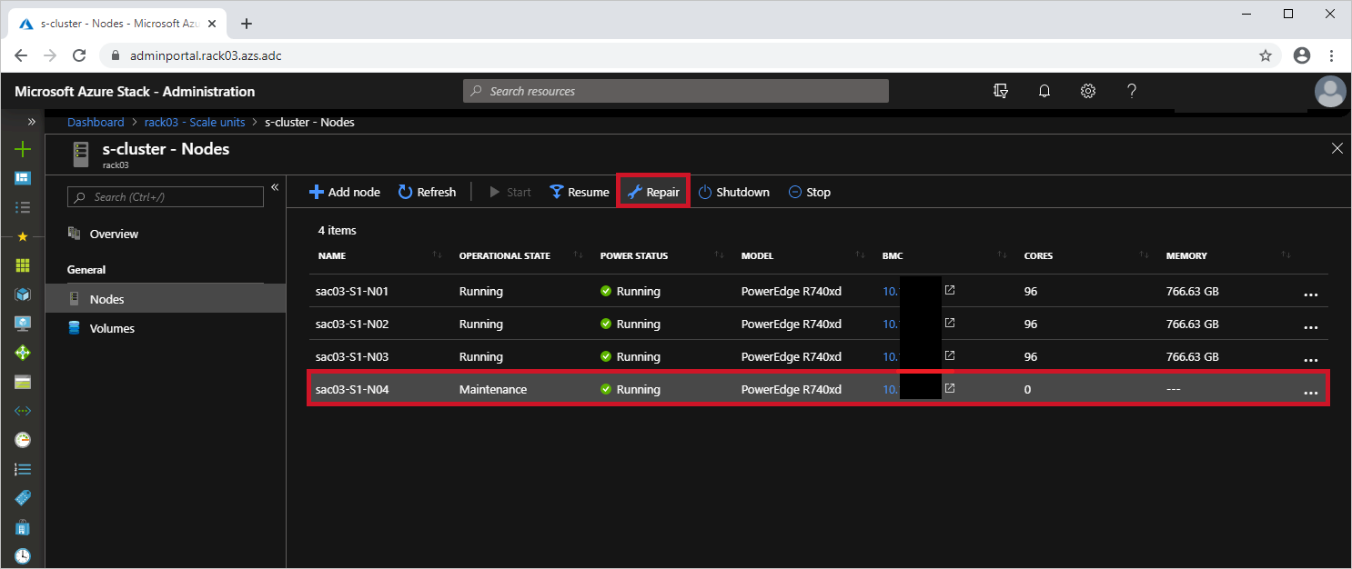Screen dimensions: 1352x569
Task: Reload the page in Chrome
Action: click(x=79, y=55)
